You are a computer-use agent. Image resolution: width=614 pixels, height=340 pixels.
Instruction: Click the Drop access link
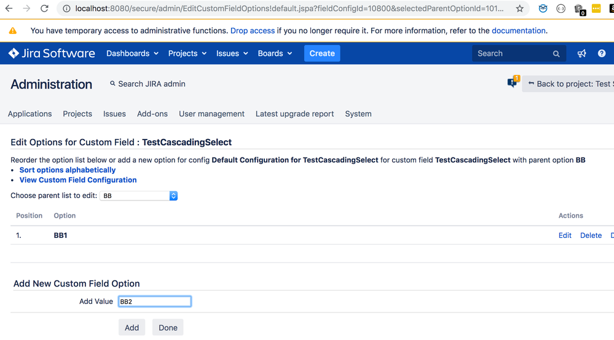point(253,31)
